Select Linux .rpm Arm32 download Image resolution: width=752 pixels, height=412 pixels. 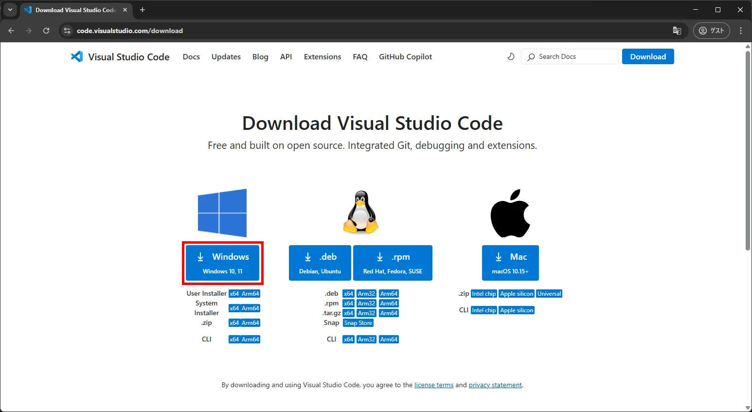[x=366, y=304]
